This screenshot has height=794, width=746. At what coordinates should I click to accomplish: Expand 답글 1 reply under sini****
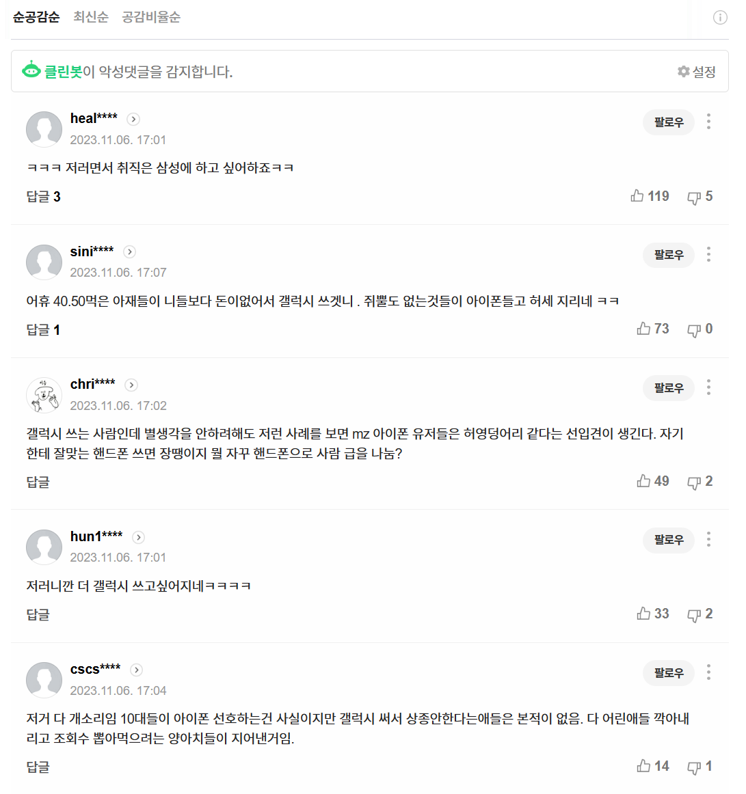coord(43,330)
